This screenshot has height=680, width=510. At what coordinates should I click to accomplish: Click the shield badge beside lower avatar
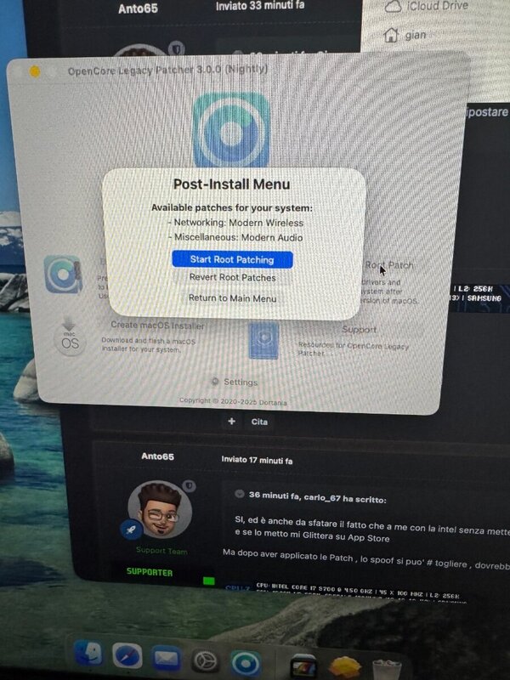[x=190, y=485]
